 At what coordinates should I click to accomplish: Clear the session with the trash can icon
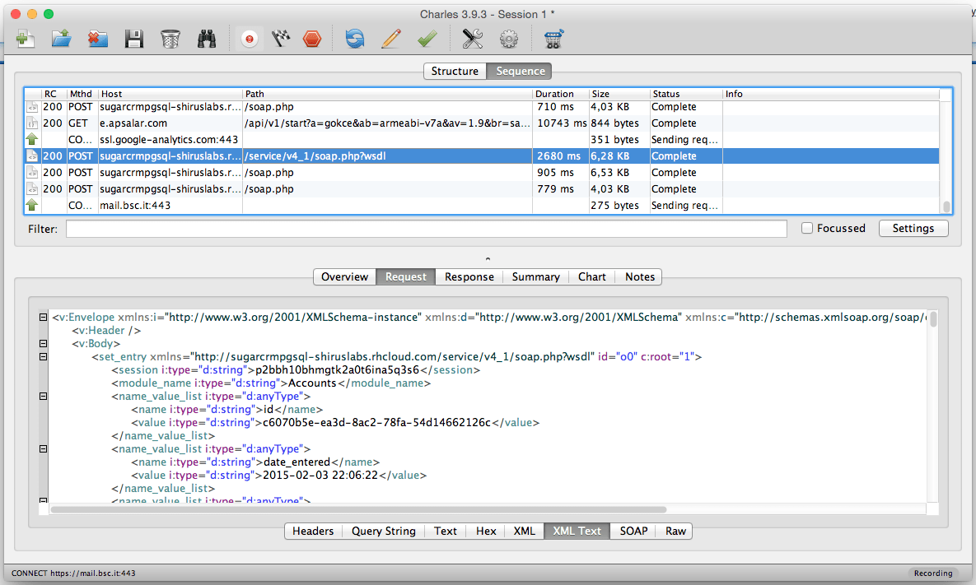pos(170,39)
